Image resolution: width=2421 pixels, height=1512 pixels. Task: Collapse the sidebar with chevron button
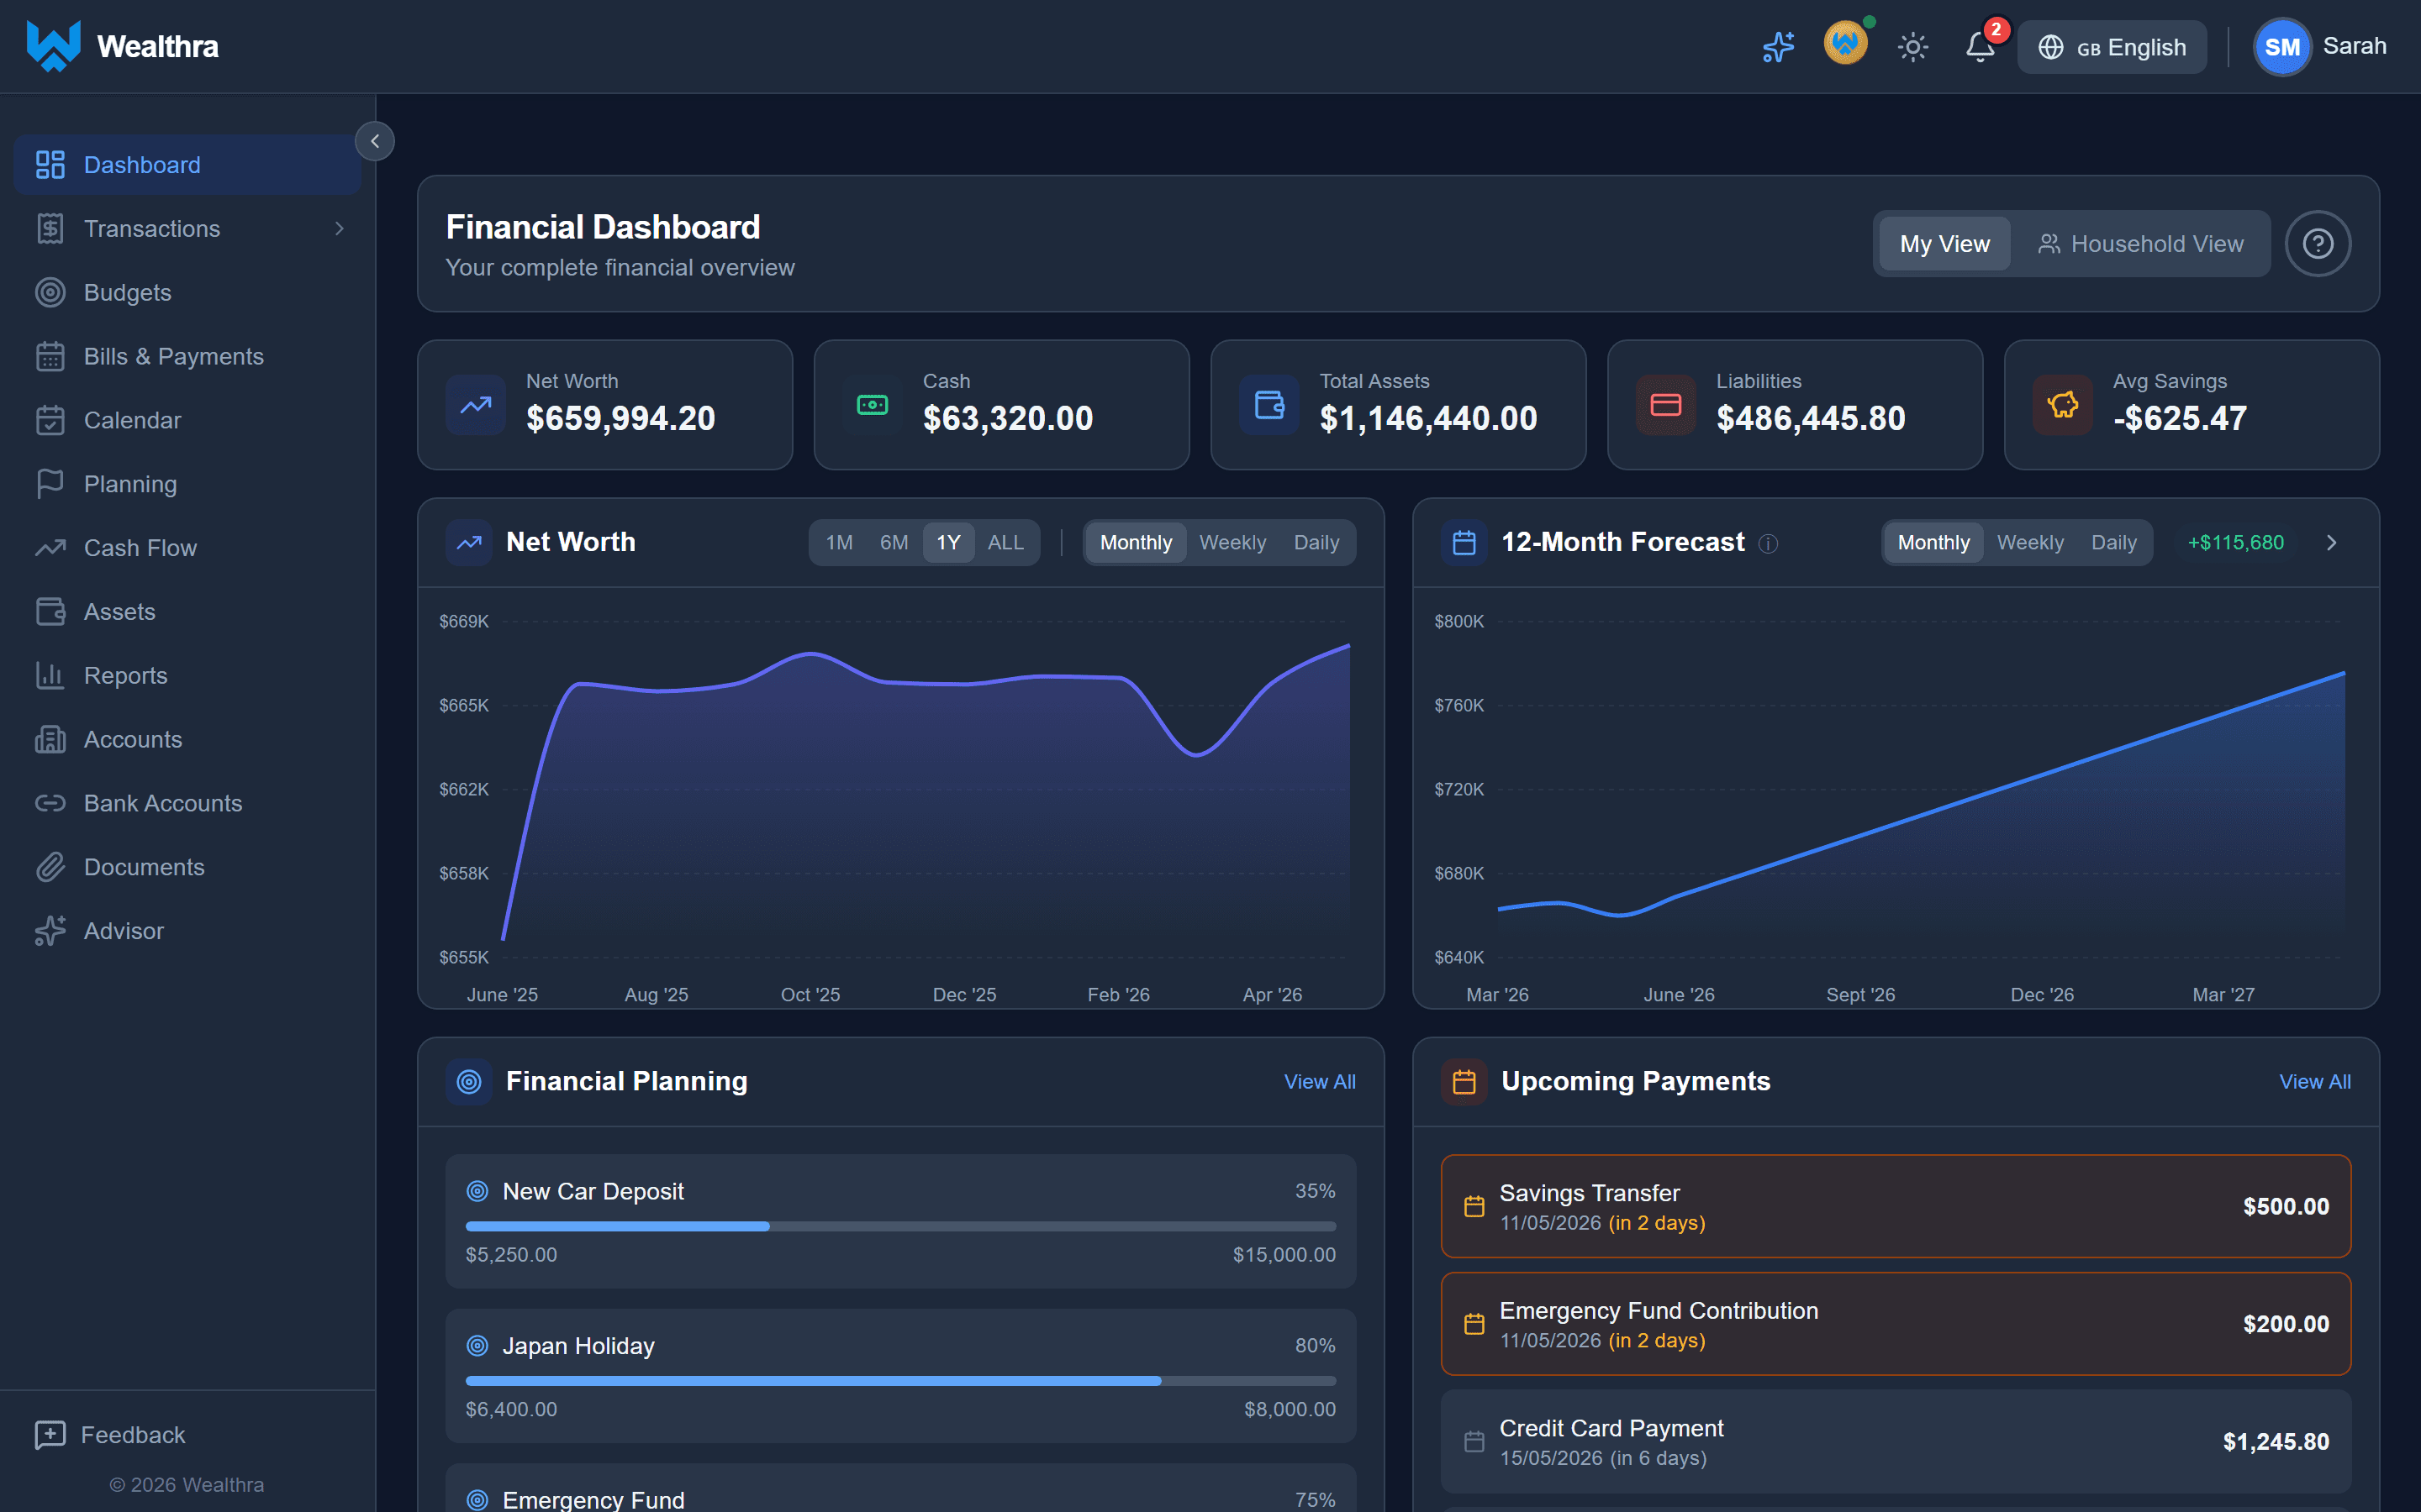click(375, 141)
